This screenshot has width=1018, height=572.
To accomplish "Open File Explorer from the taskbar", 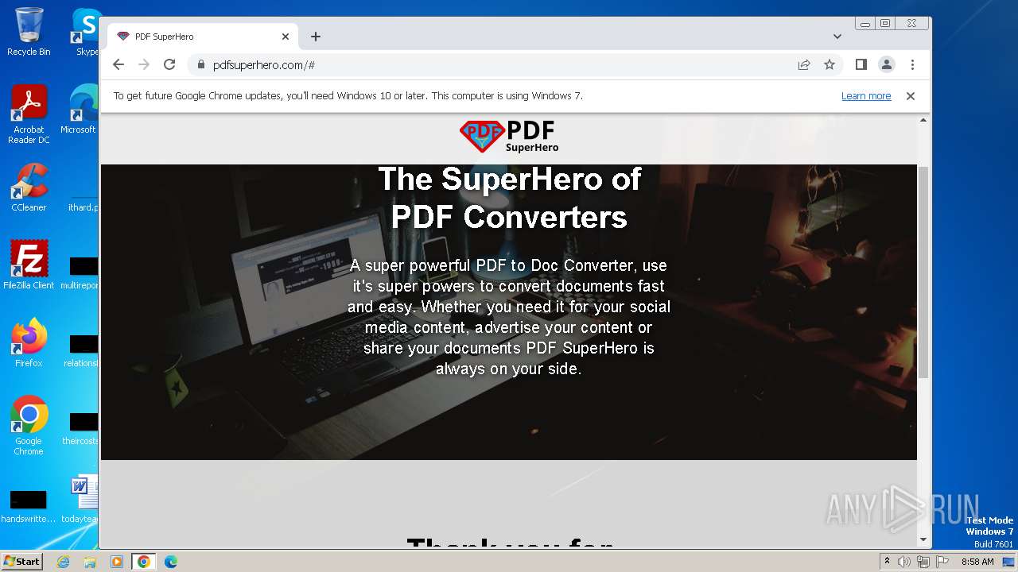I will click(90, 562).
